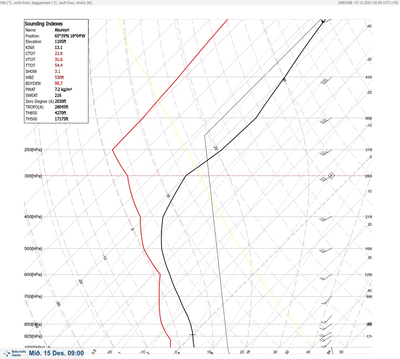Click the 50 label on the bottom temperature axis
The height and width of the screenshot is (359, 400).
click(x=341, y=352)
